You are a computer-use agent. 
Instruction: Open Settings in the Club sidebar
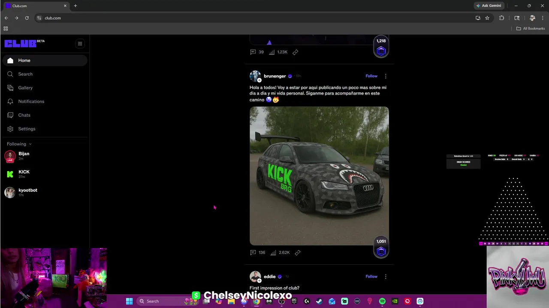(45, 129)
